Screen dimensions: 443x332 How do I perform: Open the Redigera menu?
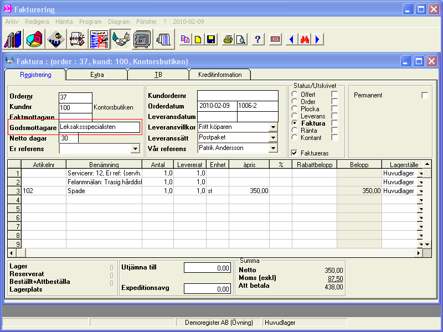pos(37,21)
